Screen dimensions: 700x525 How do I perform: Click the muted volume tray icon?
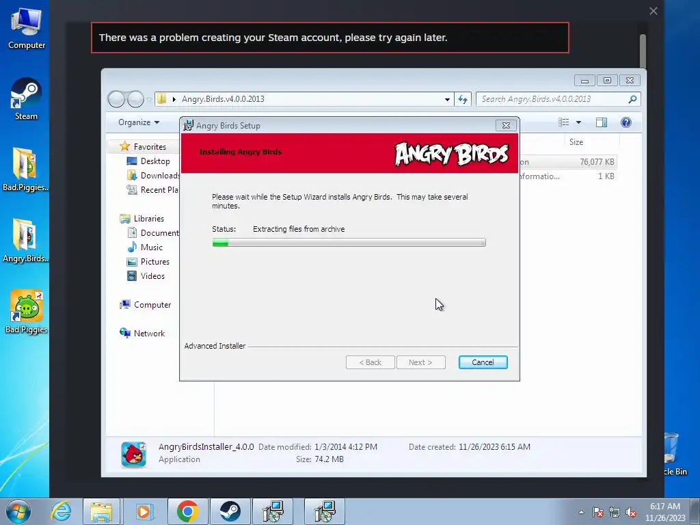click(631, 512)
